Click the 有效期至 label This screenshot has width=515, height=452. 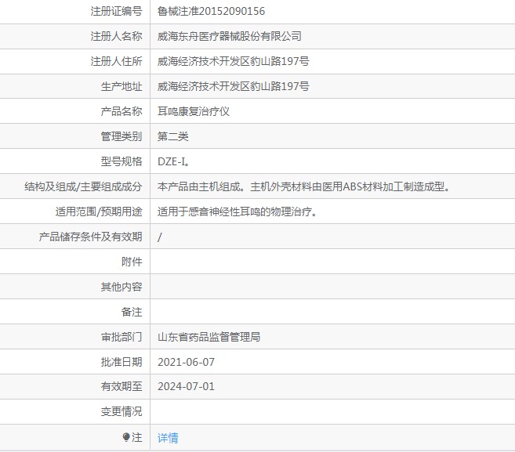coord(121,386)
